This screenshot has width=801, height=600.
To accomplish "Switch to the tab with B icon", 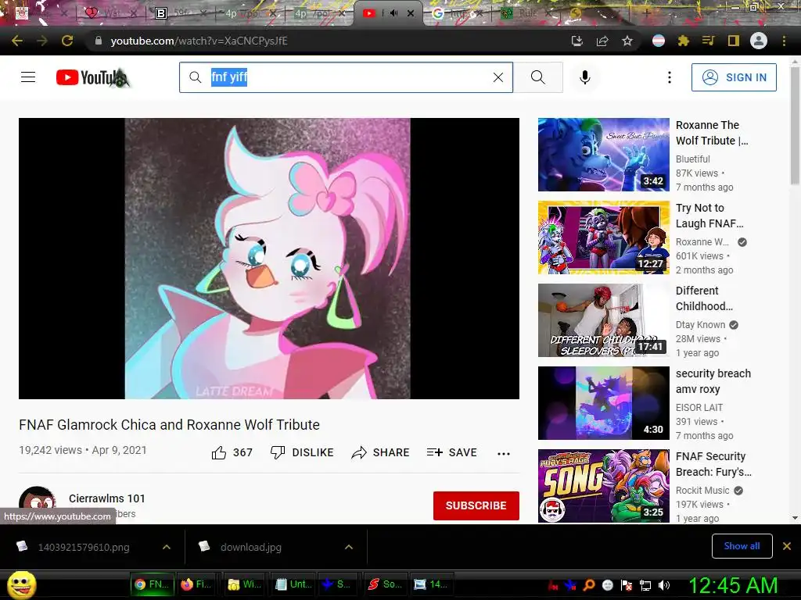I will pyautogui.click(x=181, y=14).
